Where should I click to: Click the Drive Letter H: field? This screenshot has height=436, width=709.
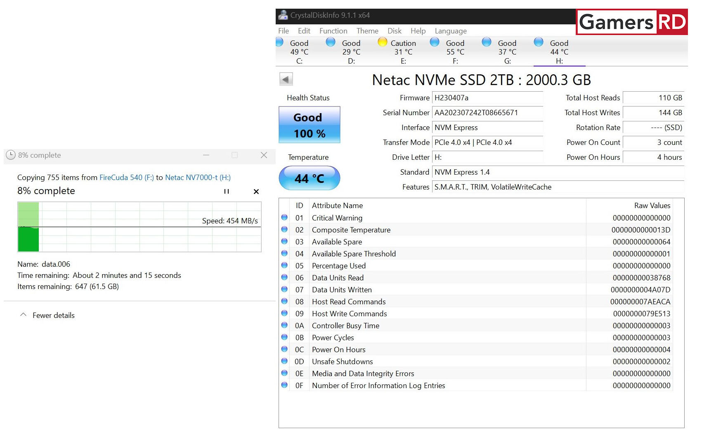(487, 157)
